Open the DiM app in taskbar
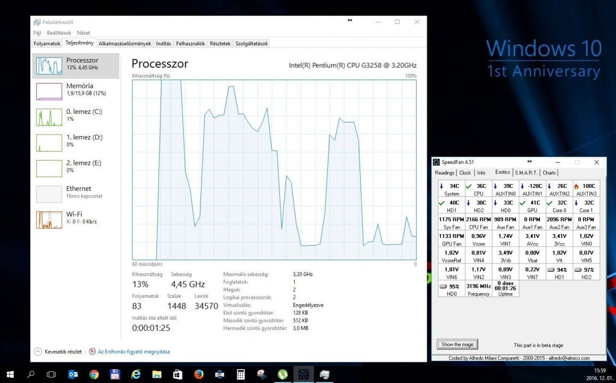This screenshot has height=383, width=616. coord(220,374)
